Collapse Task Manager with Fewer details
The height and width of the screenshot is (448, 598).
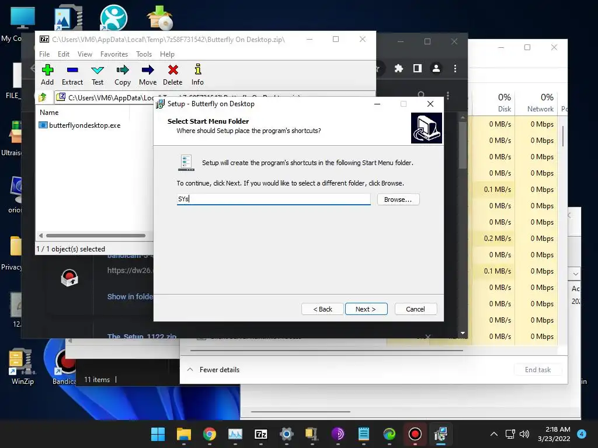[214, 369]
